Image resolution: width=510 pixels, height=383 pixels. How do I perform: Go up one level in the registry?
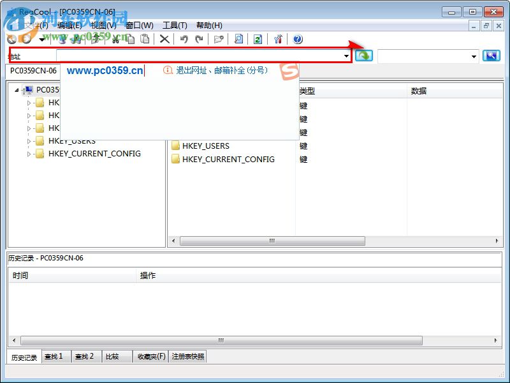coord(96,39)
